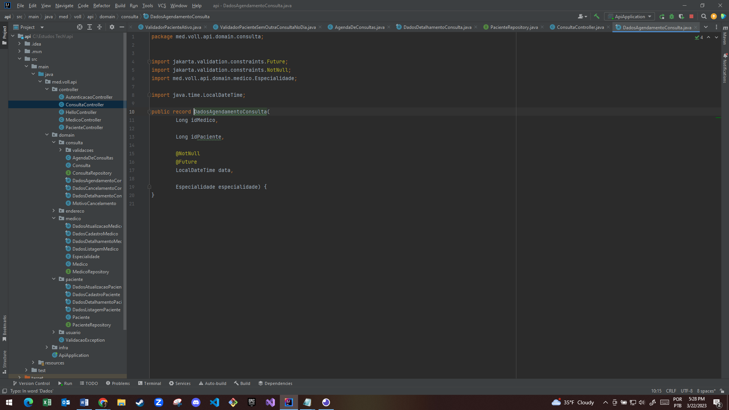729x410 pixels.
Task: Click Select Opened File crosshair icon
Action: 80,27
